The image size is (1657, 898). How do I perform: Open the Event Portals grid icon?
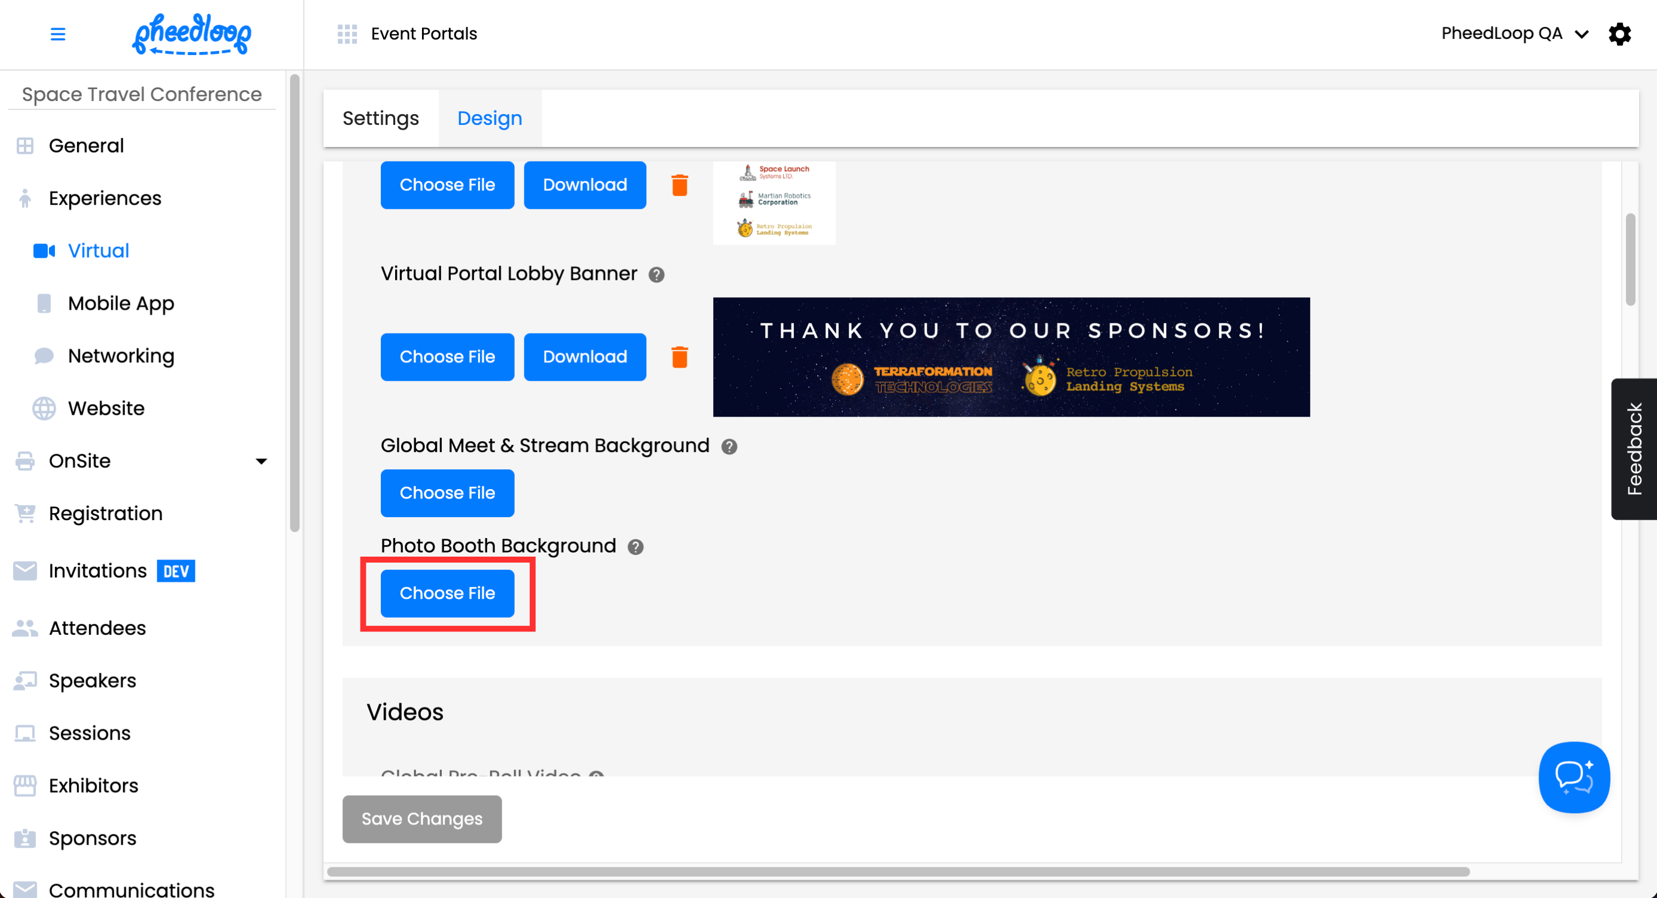pos(347,34)
